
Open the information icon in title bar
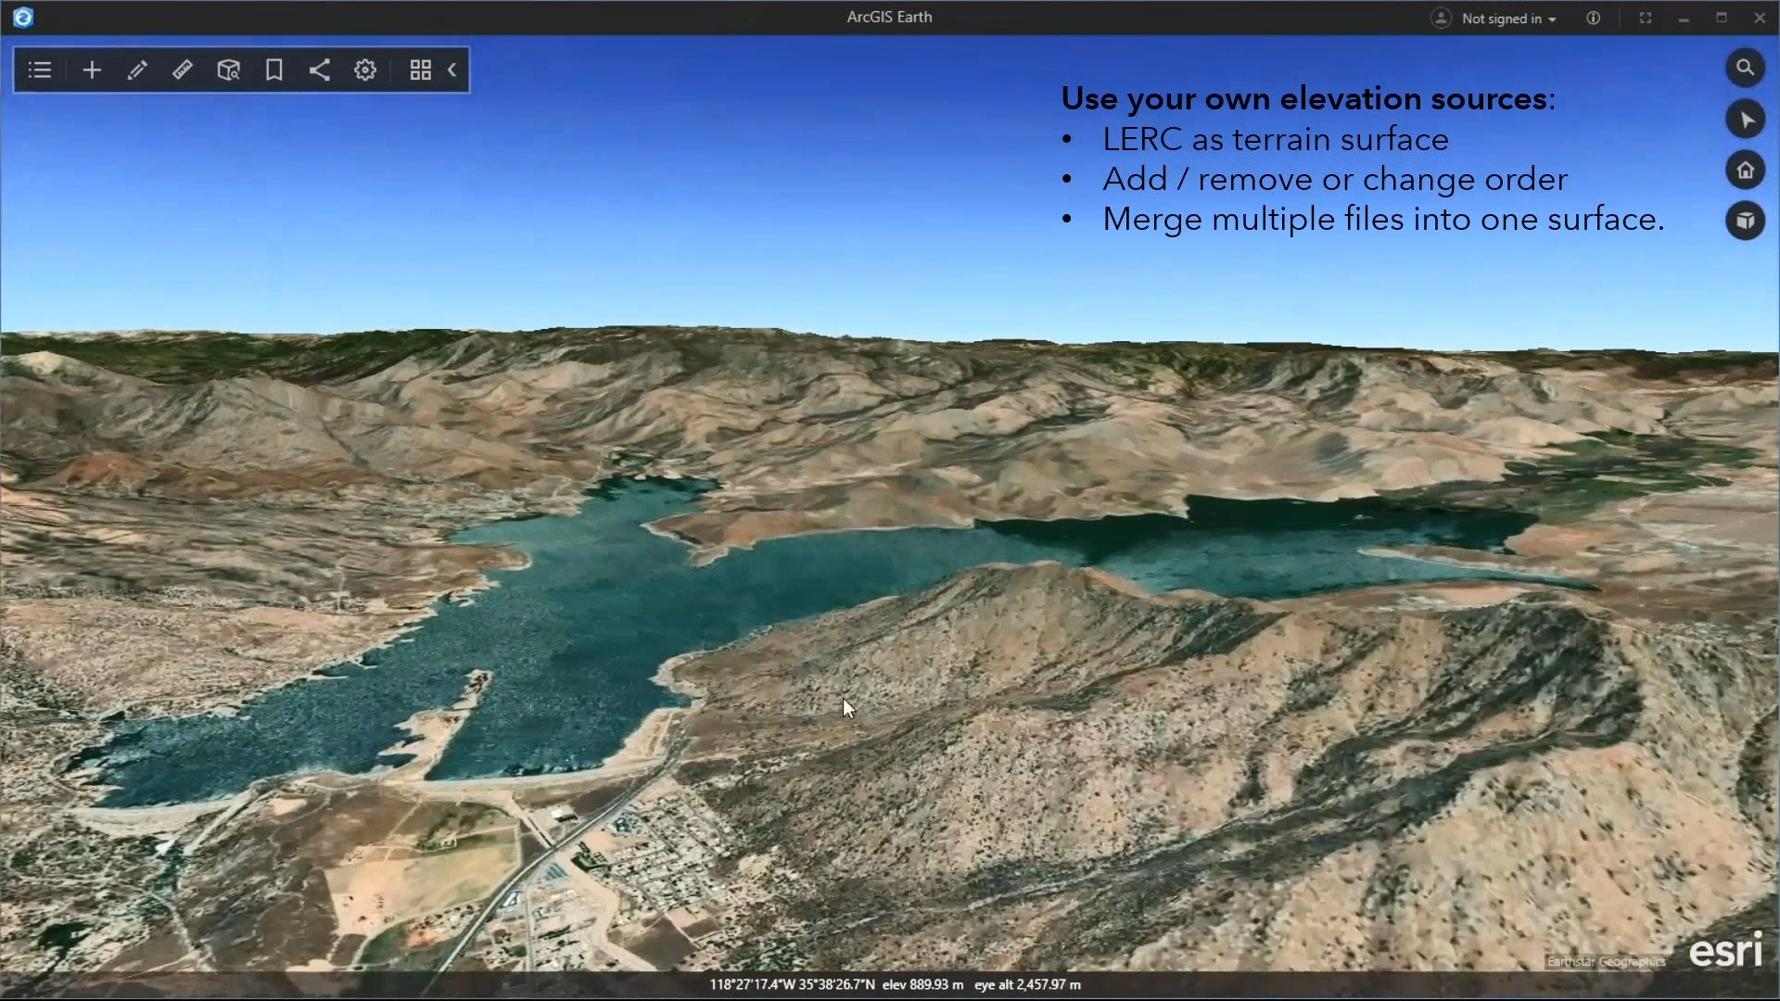pyautogui.click(x=1593, y=18)
